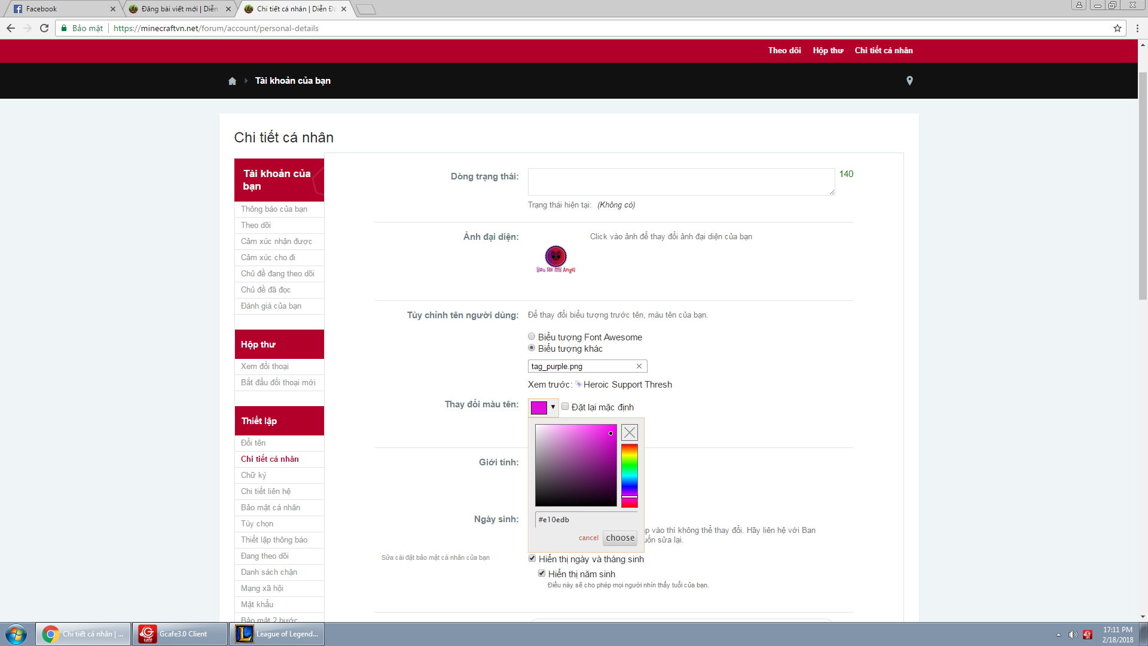Uncheck Hiển thị năm sinh checkbox
Viewport: 1148px width, 646px height.
pos(542,574)
